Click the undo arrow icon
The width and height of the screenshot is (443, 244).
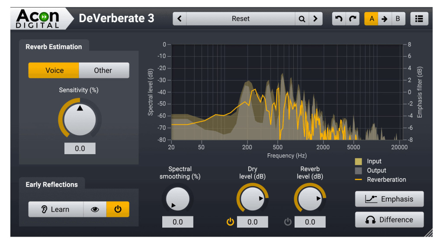pyautogui.click(x=339, y=19)
